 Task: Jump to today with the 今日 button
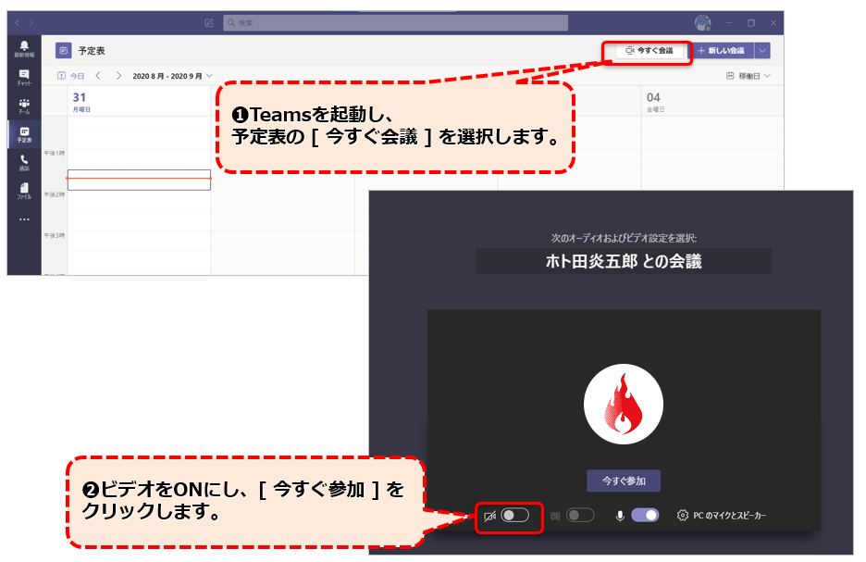point(71,76)
